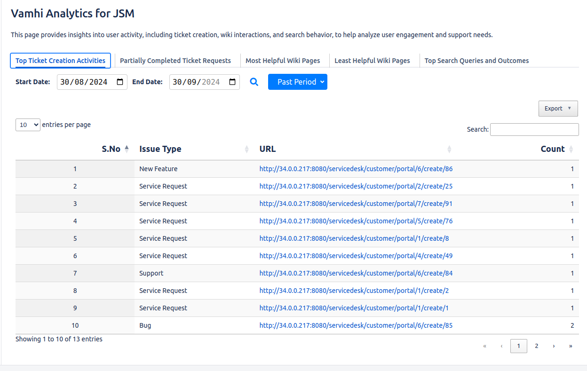Expand the Past Period dropdown
The width and height of the screenshot is (587, 371).
(297, 82)
